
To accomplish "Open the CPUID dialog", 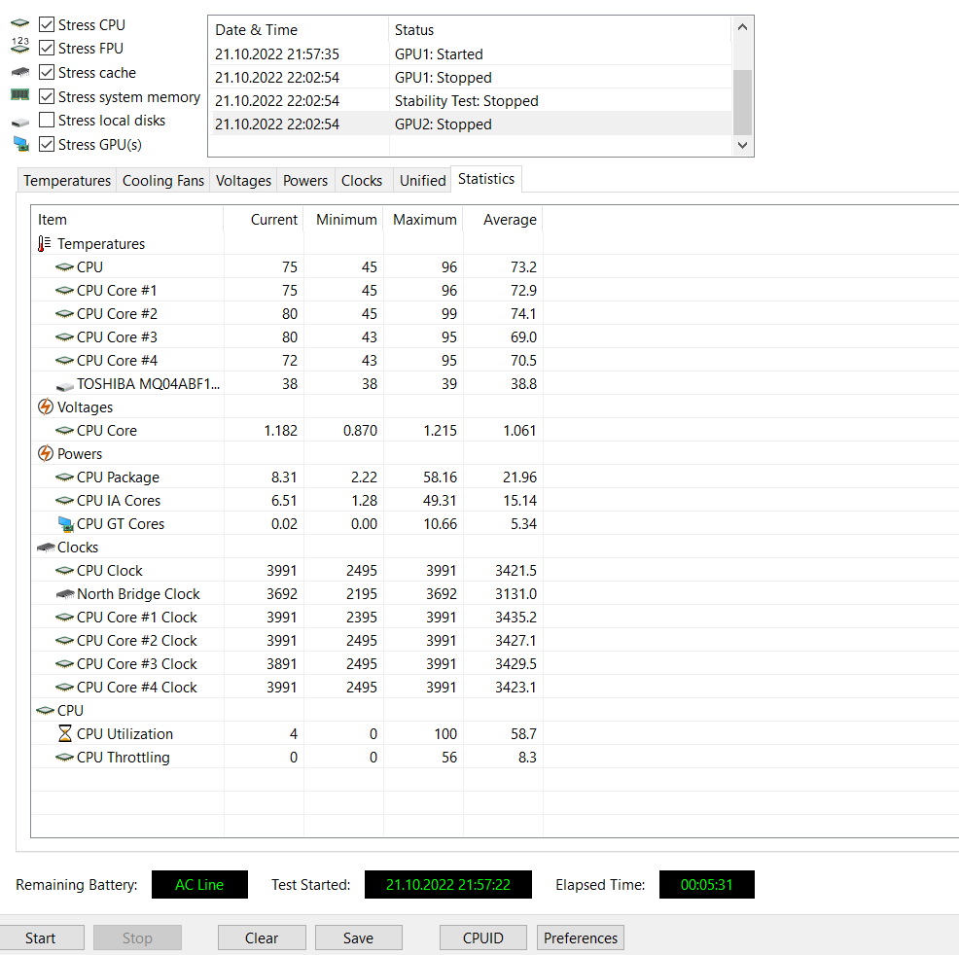I will coord(482,937).
